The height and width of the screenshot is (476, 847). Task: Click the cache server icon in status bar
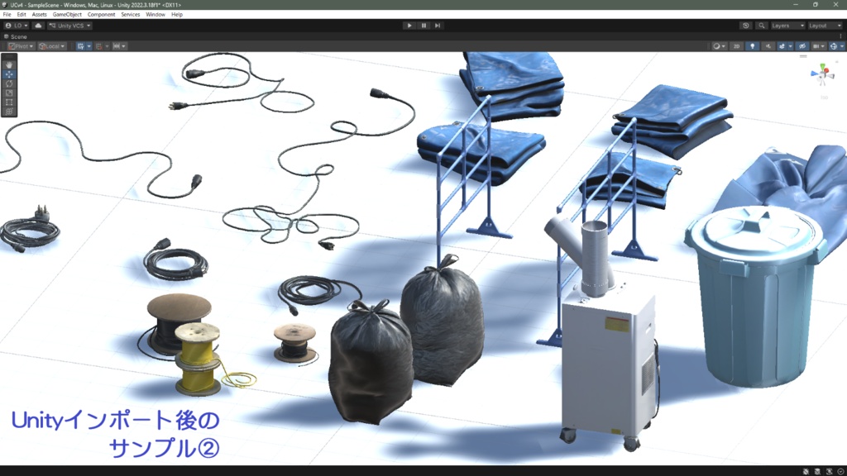click(x=818, y=472)
